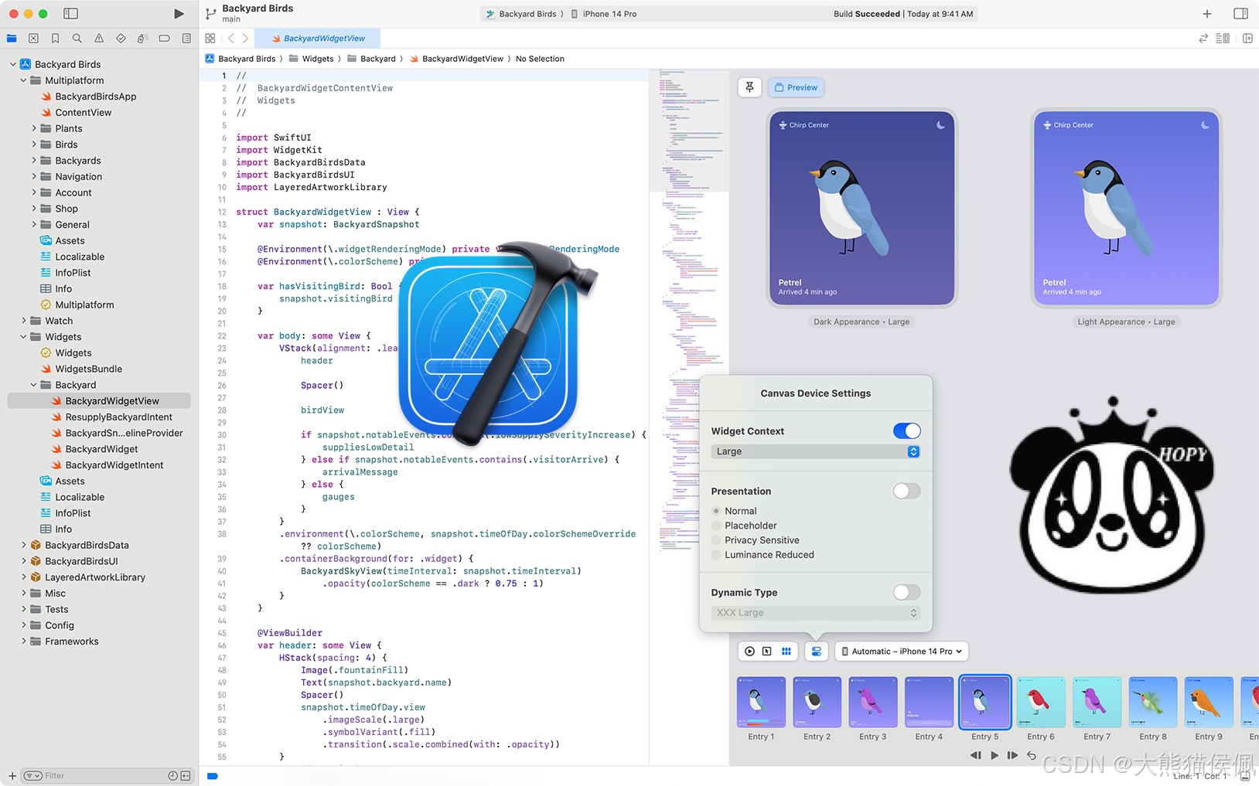Click the Canvas Device Settings icon
The width and height of the screenshot is (1259, 786).
click(x=817, y=652)
